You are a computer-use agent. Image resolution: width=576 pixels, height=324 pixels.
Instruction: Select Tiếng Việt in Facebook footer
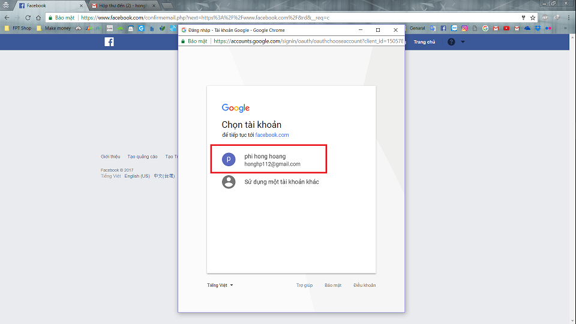(x=110, y=176)
